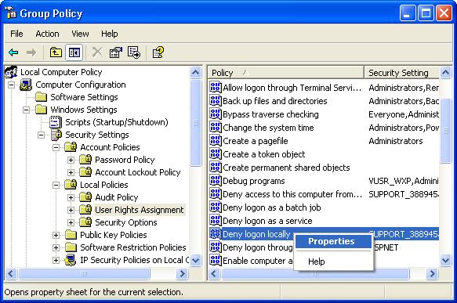Select Deny access to this computer policy
The image size is (457, 303).
(x=292, y=194)
